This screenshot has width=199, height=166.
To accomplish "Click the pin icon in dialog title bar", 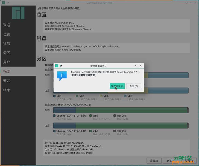I will pyautogui.click(x=61, y=66).
